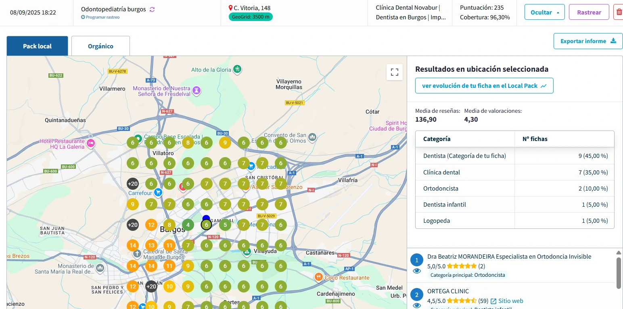623x309 pixels.
Task: Click the Convento de San Esteban museum icon
Action: 312,138
